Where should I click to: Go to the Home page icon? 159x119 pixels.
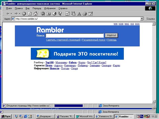pos(35,13)
